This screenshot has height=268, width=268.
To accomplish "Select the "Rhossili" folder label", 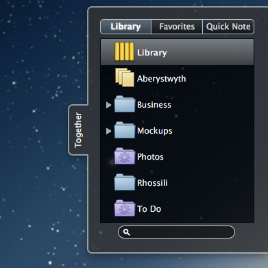I will [152, 183].
